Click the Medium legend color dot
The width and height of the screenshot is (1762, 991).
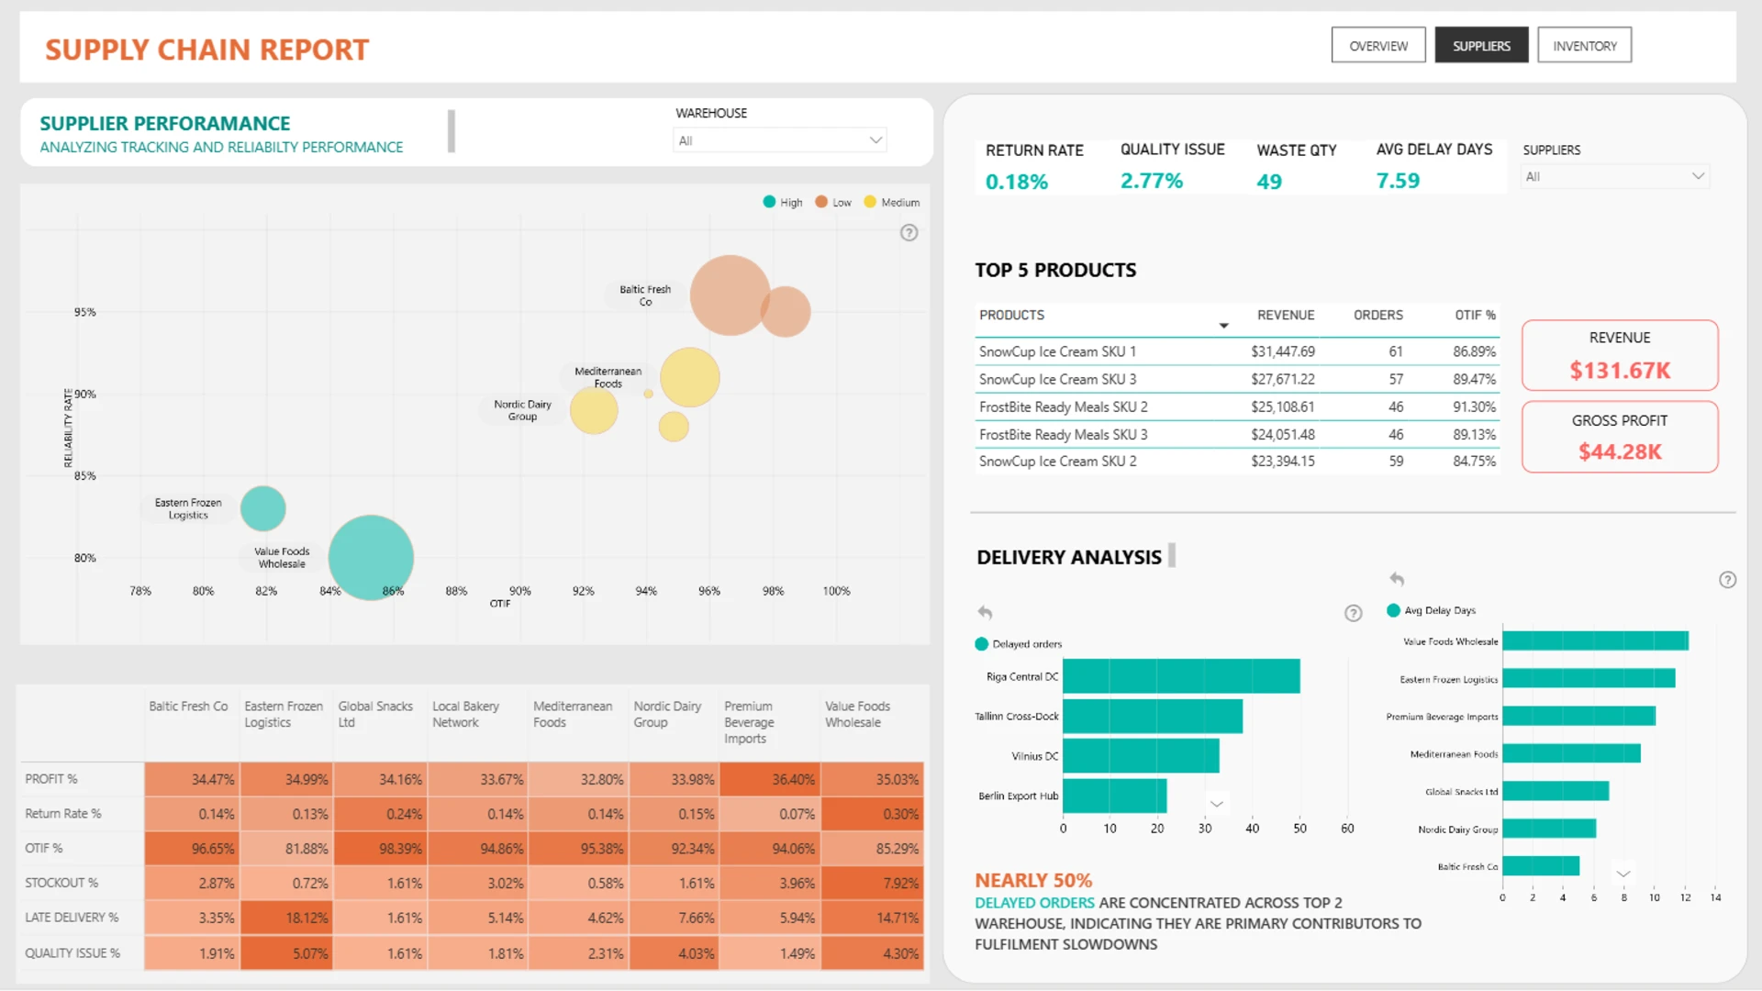click(870, 202)
